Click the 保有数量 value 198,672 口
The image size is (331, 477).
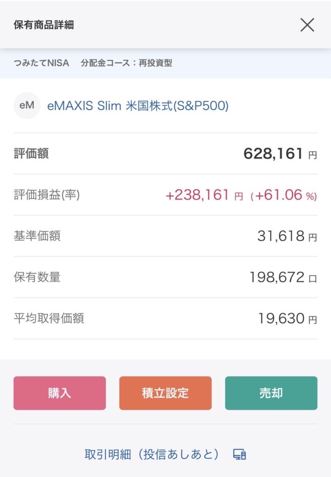coord(283,278)
